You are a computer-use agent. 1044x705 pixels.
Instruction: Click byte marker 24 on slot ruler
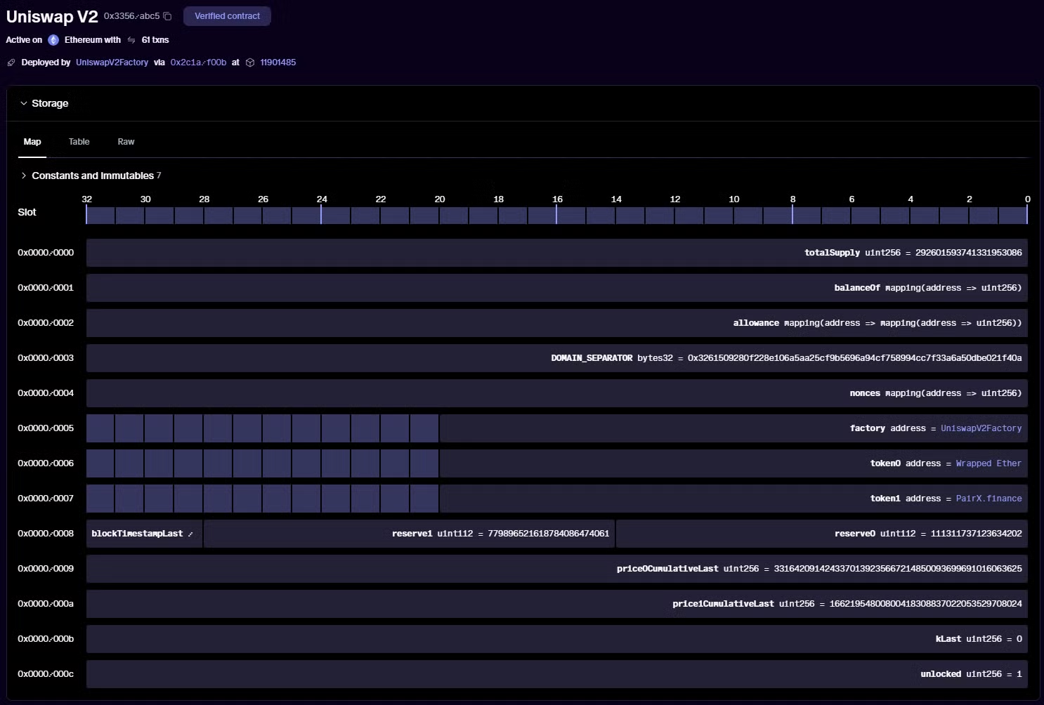pos(322,199)
